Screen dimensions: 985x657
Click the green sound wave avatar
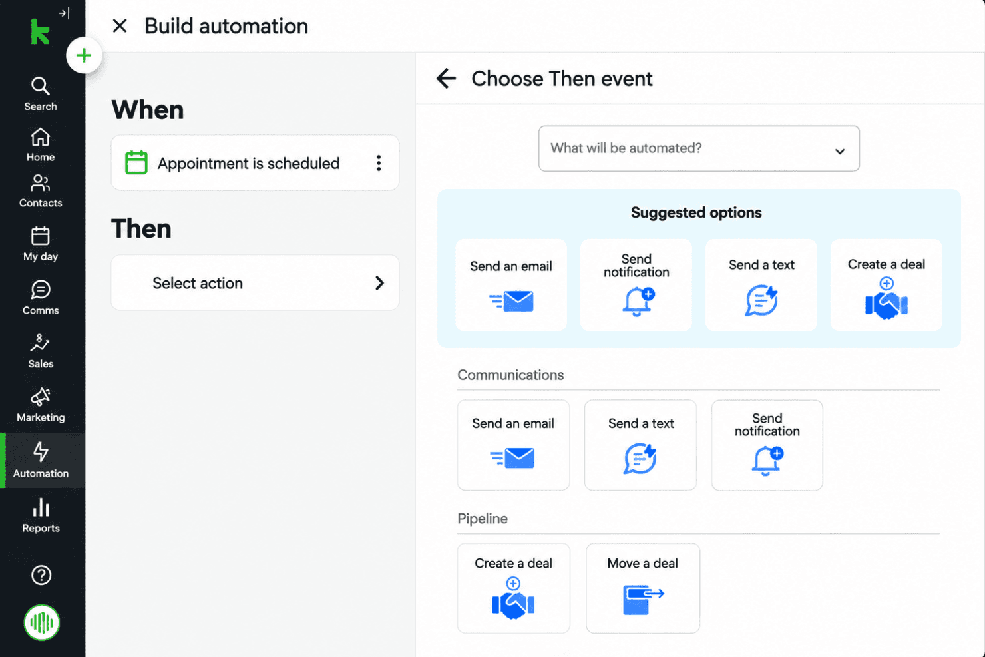click(41, 623)
